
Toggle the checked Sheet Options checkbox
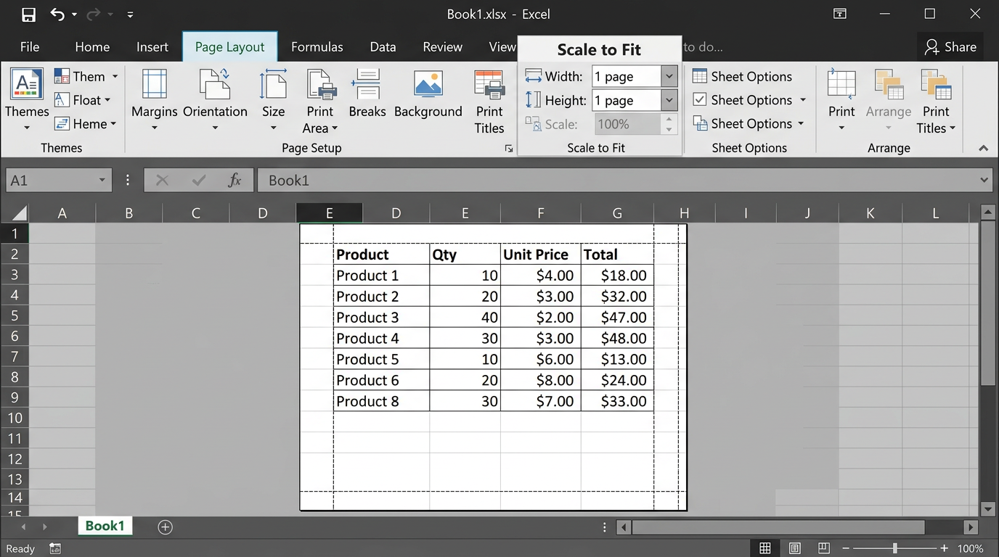coord(699,100)
